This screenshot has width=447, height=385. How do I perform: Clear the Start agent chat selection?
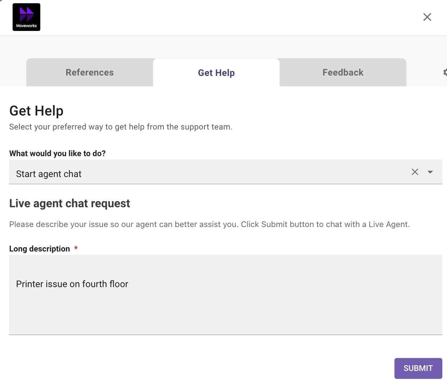pos(415,172)
